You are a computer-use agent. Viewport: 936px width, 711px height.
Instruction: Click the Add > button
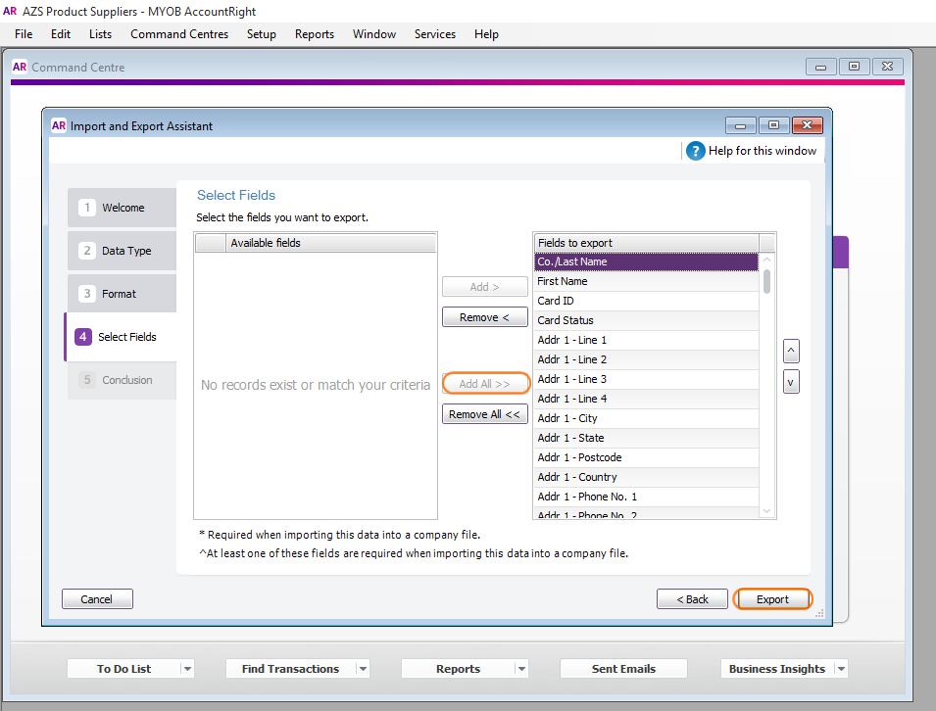click(x=485, y=287)
